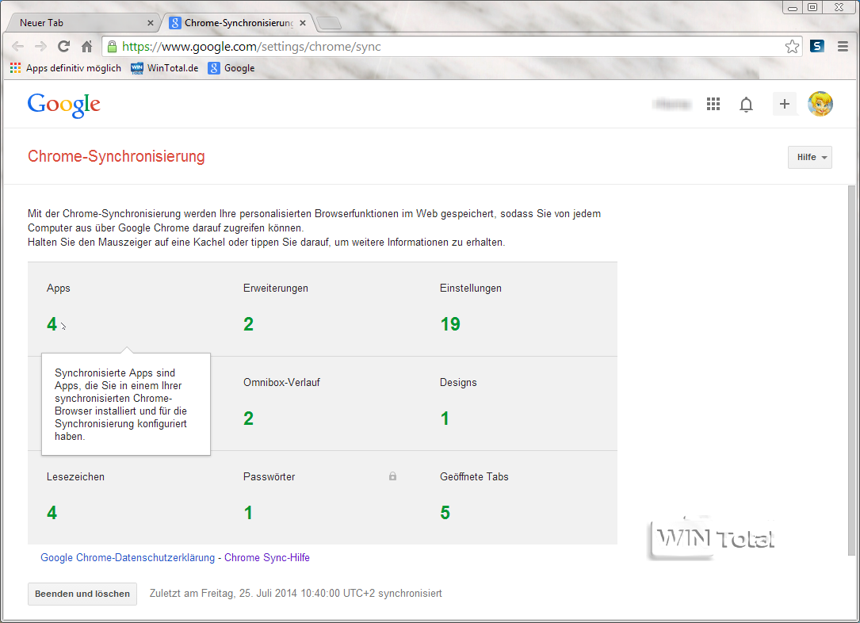
Task: Go to the home page icon
Action: click(x=86, y=47)
